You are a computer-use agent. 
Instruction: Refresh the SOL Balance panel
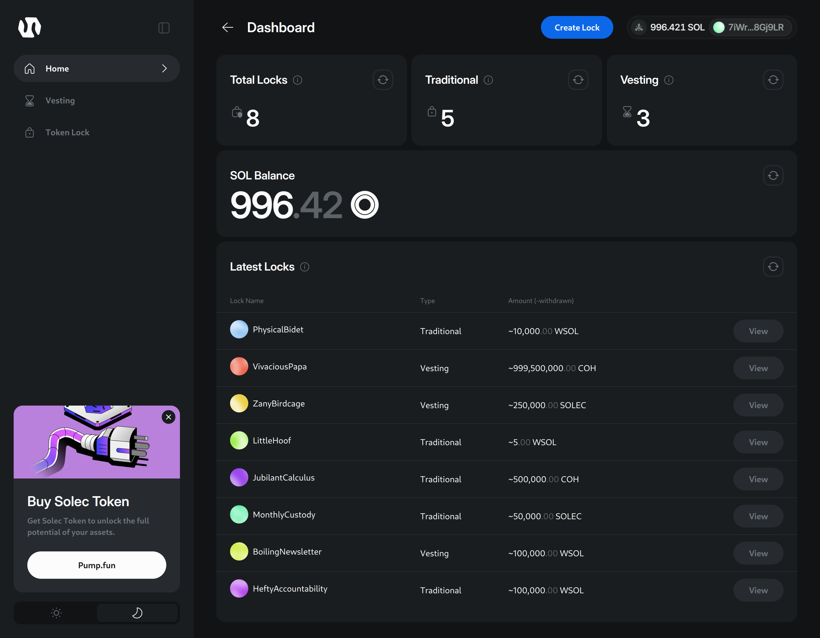[x=773, y=175]
